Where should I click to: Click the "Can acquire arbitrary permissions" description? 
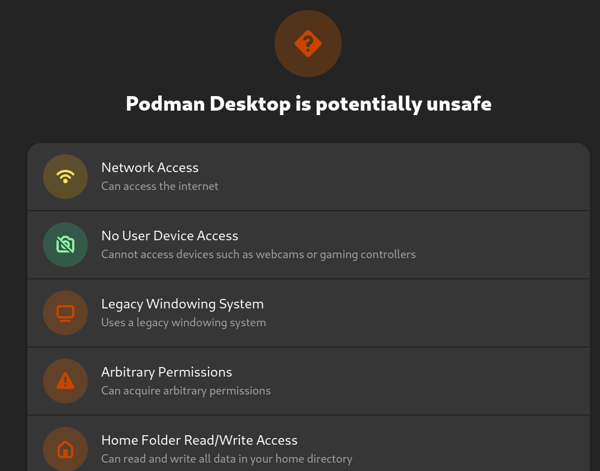pos(186,391)
